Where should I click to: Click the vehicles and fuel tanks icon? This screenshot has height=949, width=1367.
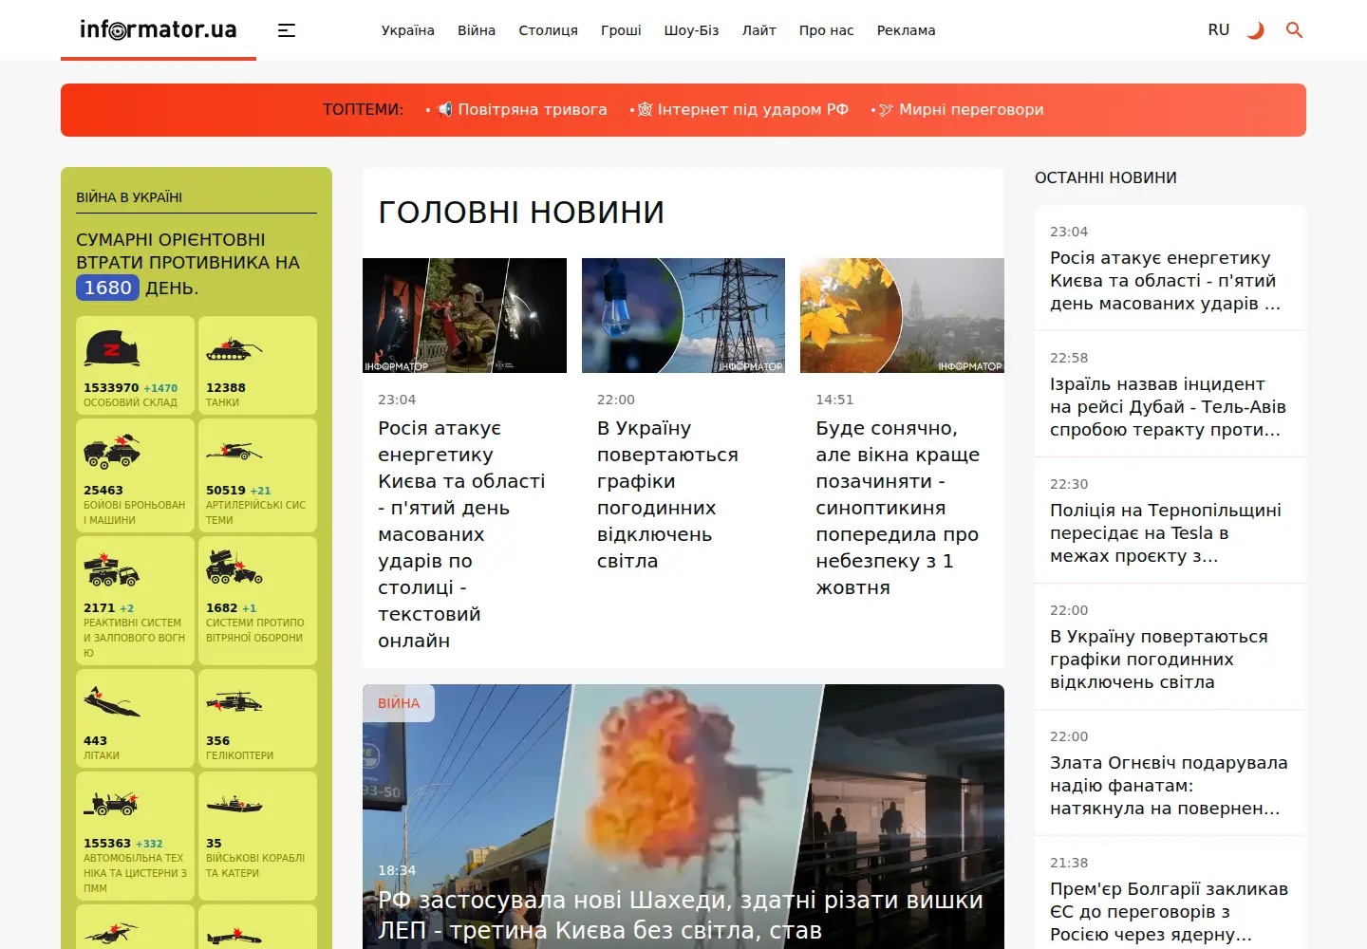(x=112, y=805)
